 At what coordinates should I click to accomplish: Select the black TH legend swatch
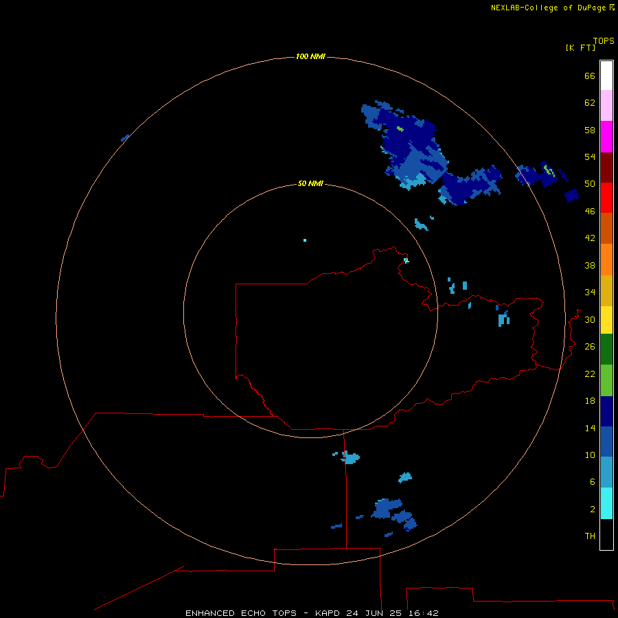[x=606, y=534]
